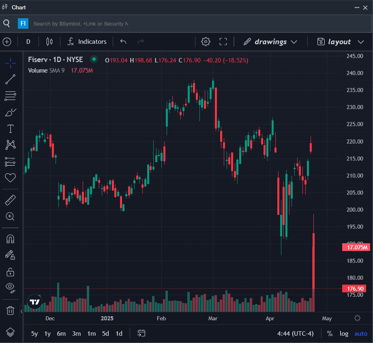Open chart settings gear icon
The image size is (373, 343).
point(206,42)
